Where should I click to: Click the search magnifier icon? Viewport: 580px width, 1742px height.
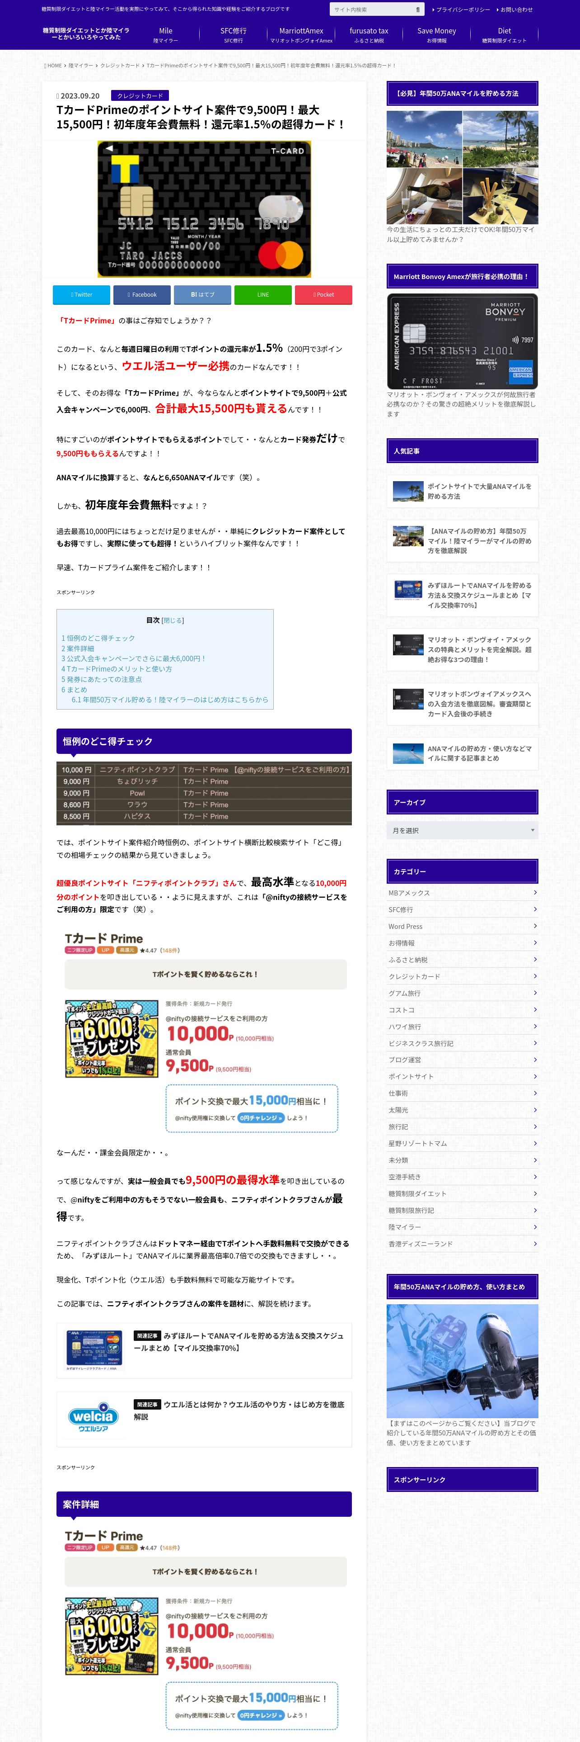click(x=417, y=9)
